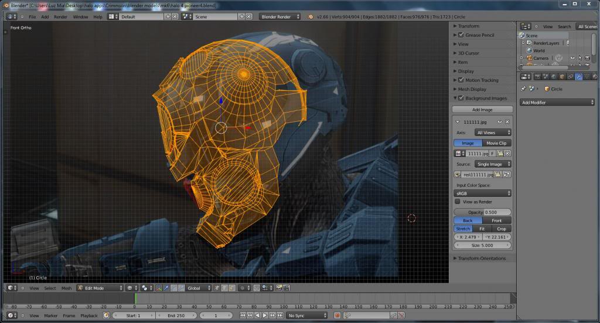
Task: Remove the 111111.jpg background image
Action: pyautogui.click(x=507, y=121)
